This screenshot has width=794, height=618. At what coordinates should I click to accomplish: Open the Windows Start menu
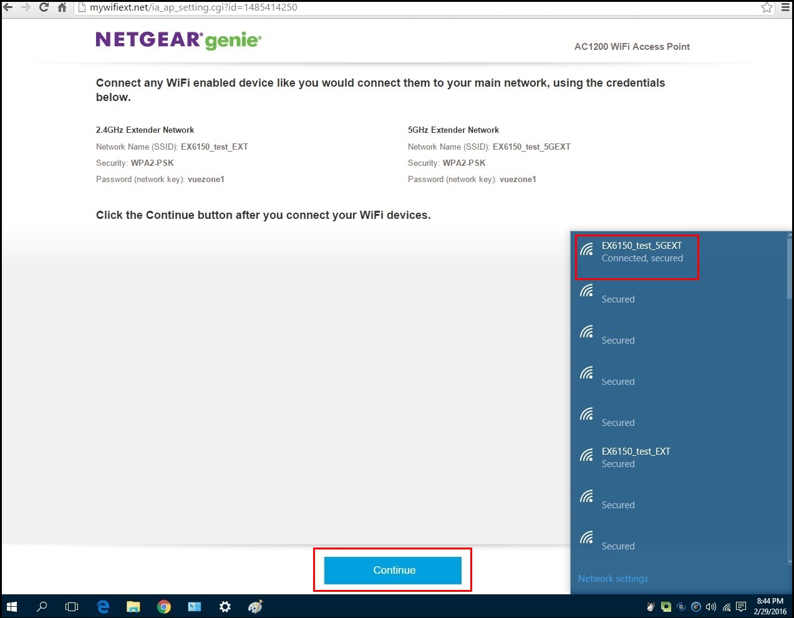click(x=11, y=607)
